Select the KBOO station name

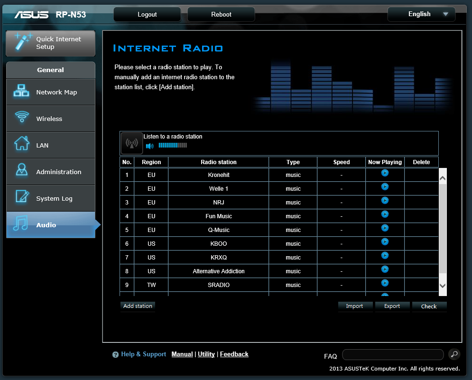click(x=219, y=243)
